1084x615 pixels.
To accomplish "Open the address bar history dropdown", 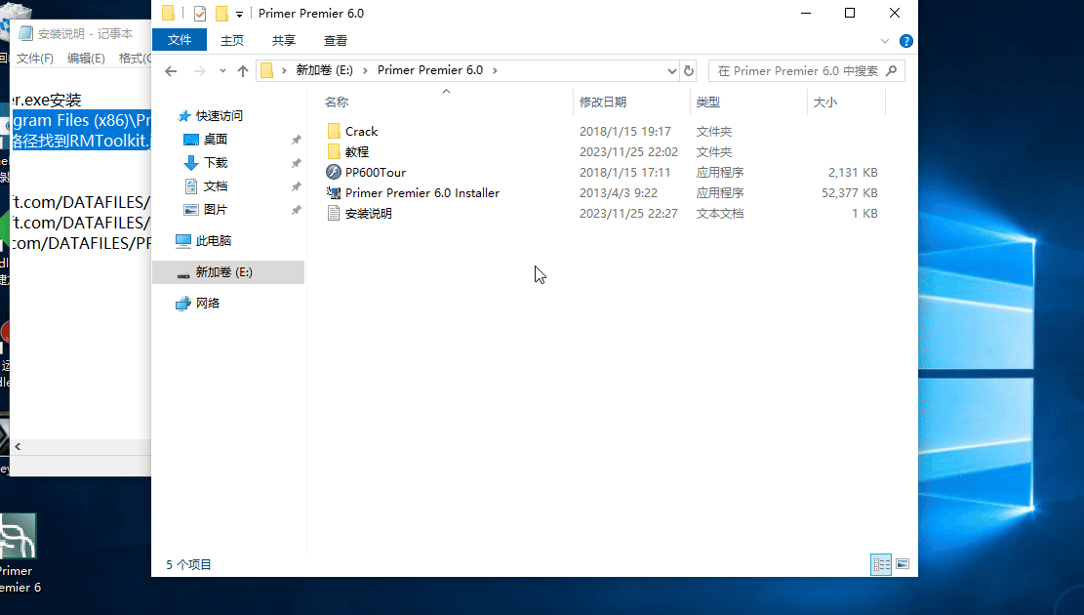I will [671, 70].
